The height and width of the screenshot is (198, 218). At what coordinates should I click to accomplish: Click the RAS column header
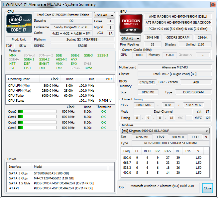pos(167,151)
